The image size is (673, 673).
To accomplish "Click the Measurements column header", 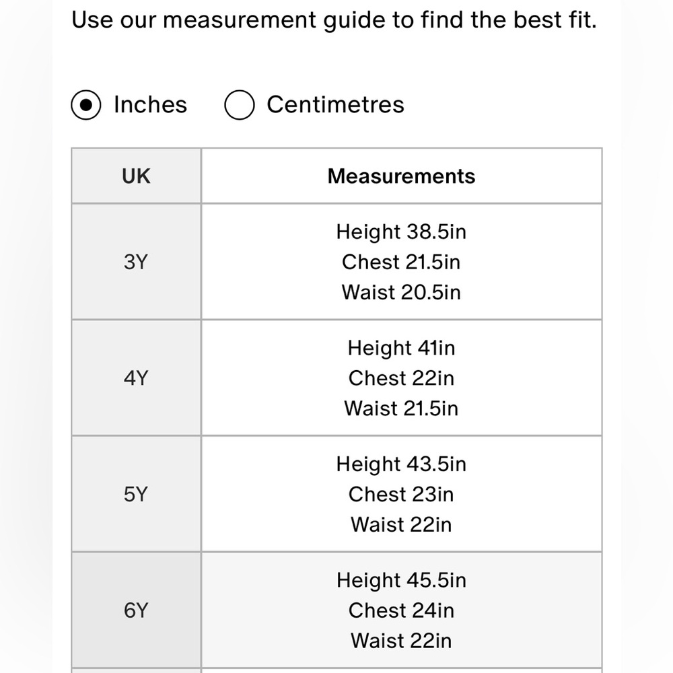I will (x=401, y=176).
